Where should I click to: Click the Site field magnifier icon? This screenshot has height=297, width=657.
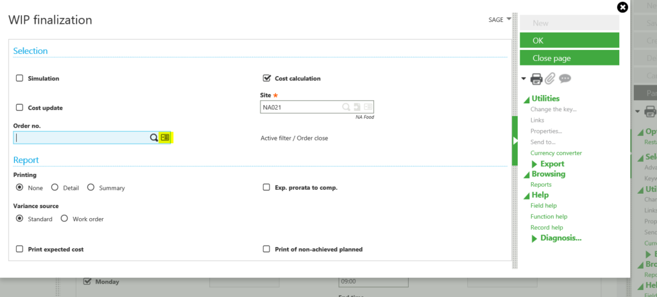(x=346, y=108)
